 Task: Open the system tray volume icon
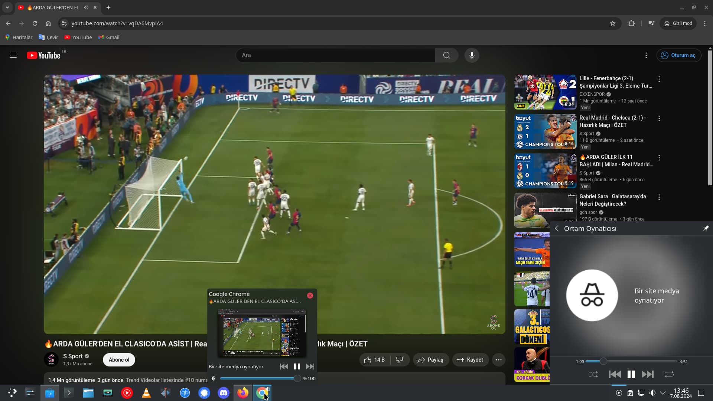click(652, 393)
